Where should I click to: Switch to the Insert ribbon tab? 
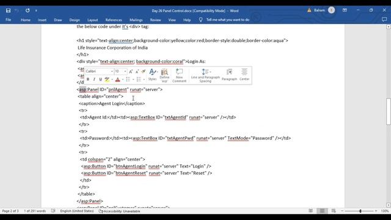pos(42,20)
